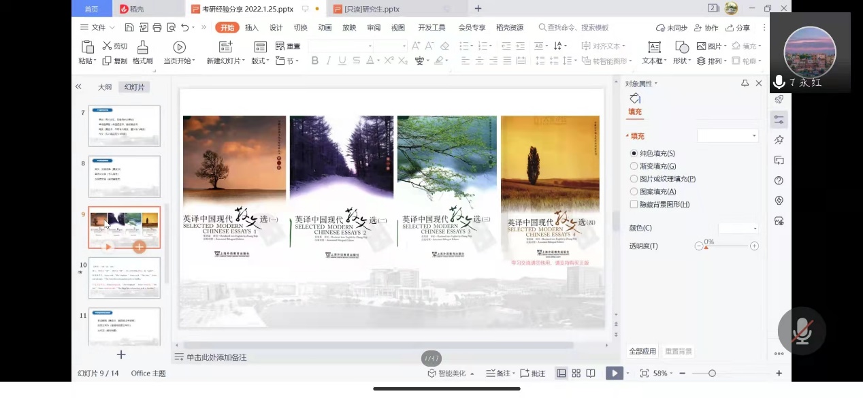Enable hide background graphics (隐藏背景图形) checkbox

coord(634,204)
